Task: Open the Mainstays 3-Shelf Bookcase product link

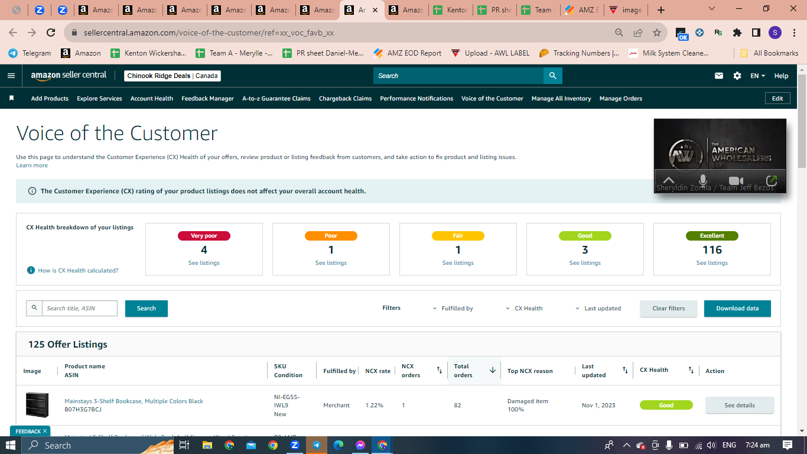Action: [134, 401]
